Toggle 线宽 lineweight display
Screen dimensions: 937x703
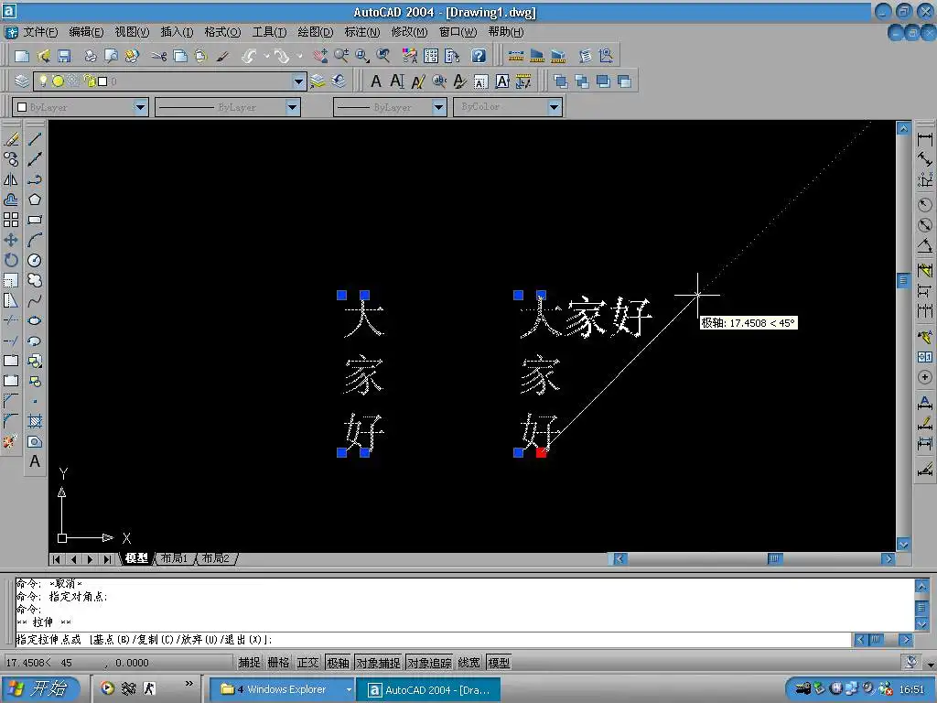click(x=469, y=663)
